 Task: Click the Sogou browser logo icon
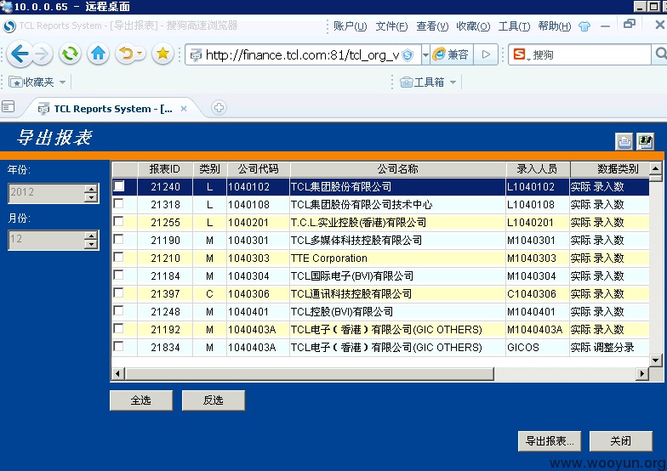pos(9,26)
